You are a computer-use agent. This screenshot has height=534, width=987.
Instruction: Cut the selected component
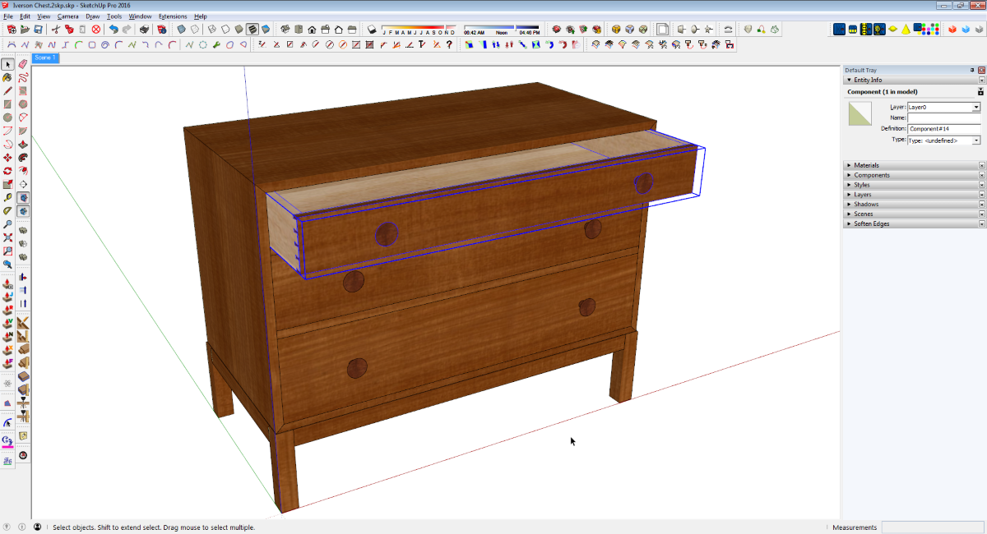(x=56, y=30)
